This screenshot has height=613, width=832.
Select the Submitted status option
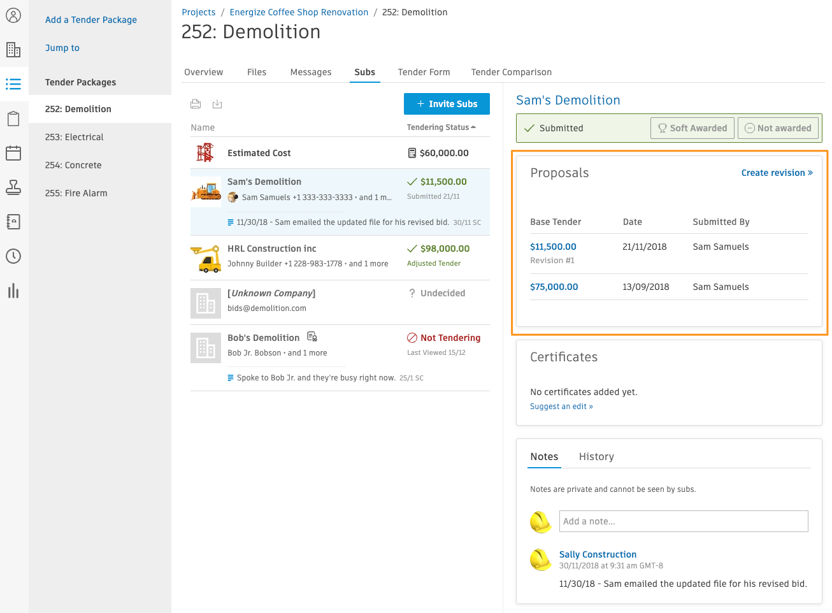tap(554, 128)
